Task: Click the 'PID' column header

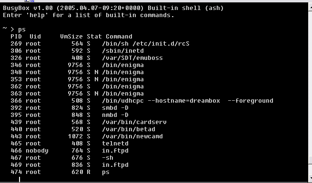Action: [16, 37]
